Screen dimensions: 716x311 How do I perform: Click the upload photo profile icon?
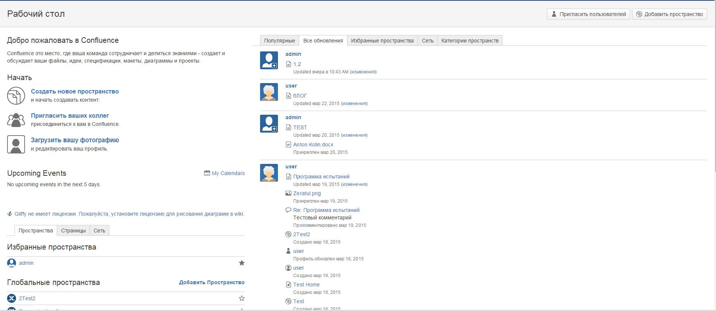coord(16,145)
